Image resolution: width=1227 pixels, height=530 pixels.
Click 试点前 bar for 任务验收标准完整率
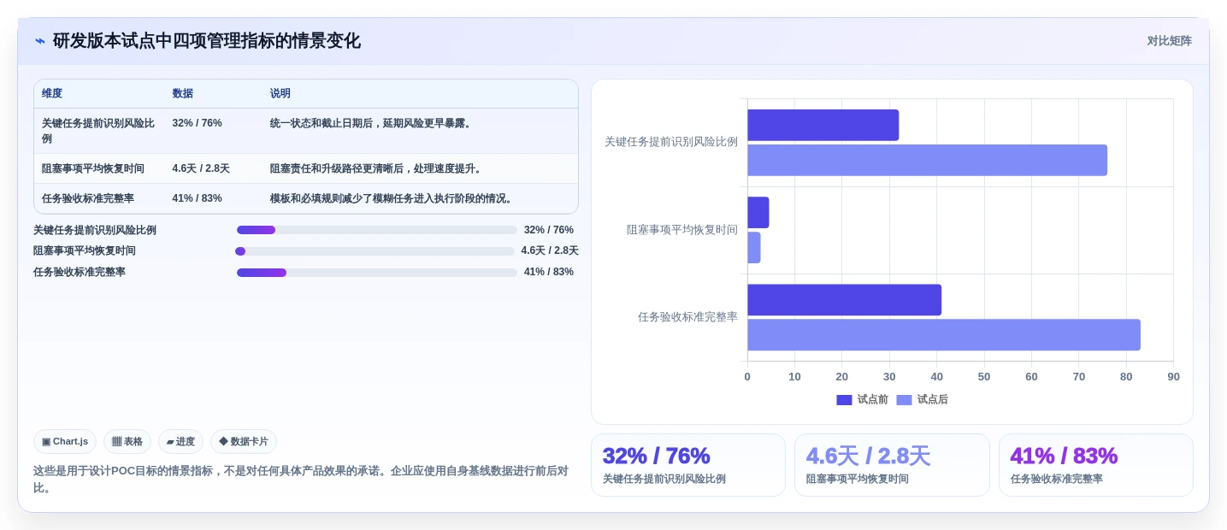click(844, 300)
